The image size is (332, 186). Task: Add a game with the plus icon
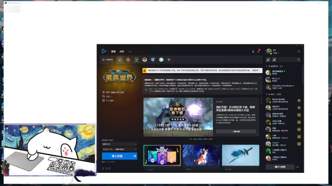(x=169, y=60)
